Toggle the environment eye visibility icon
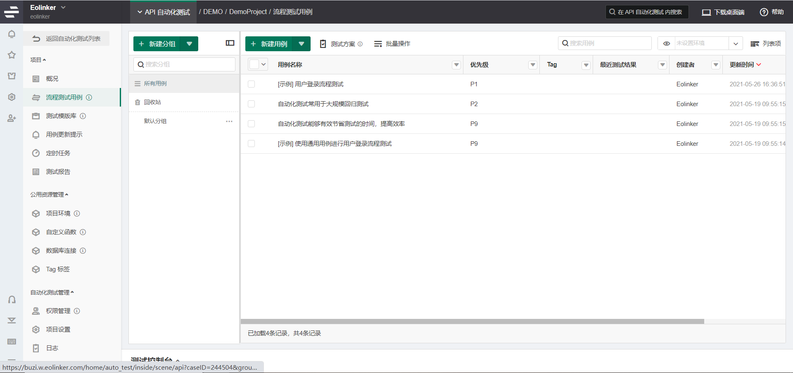793x373 pixels. pos(666,43)
